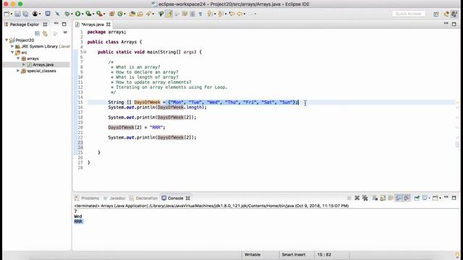Image resolution: width=463 pixels, height=260 pixels.
Task: Click the Debug bug icon
Action: point(67,14)
